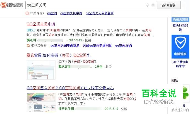Open recommended search 关闭qq空间申请网址
The image size is (190, 114).
pos(97,45)
